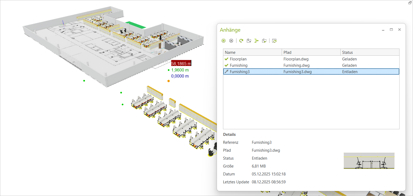413x196 pixels.
Task: Select the Unload attachment icon
Action: coord(249,41)
